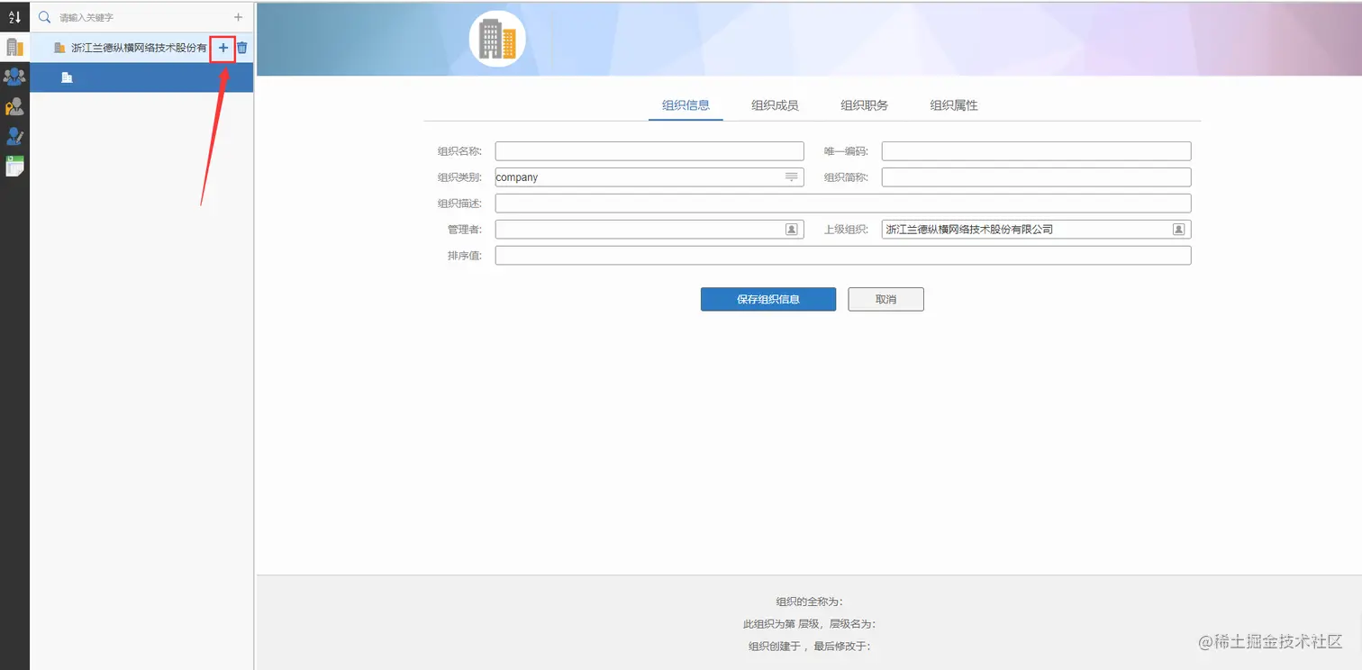Click trash icon beside 浙江兰德纵横 node
The width and height of the screenshot is (1362, 670).
pyautogui.click(x=242, y=48)
